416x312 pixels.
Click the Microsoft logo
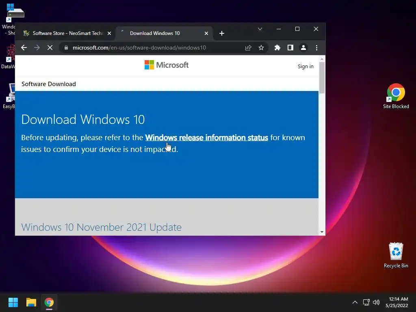click(x=166, y=65)
